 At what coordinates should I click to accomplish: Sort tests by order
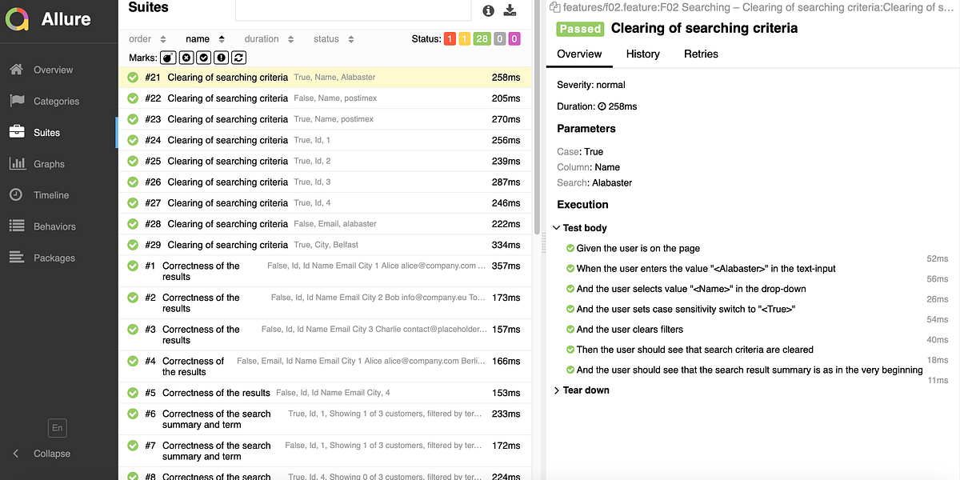click(147, 39)
